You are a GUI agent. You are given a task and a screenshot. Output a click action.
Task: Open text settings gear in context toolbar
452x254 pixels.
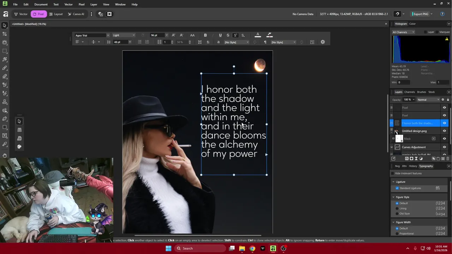tap(323, 42)
